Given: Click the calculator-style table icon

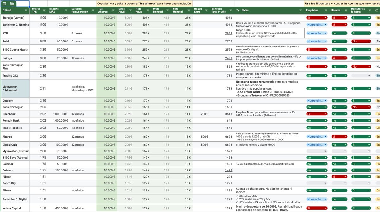Looking at the screenshot, I should [12, 3].
